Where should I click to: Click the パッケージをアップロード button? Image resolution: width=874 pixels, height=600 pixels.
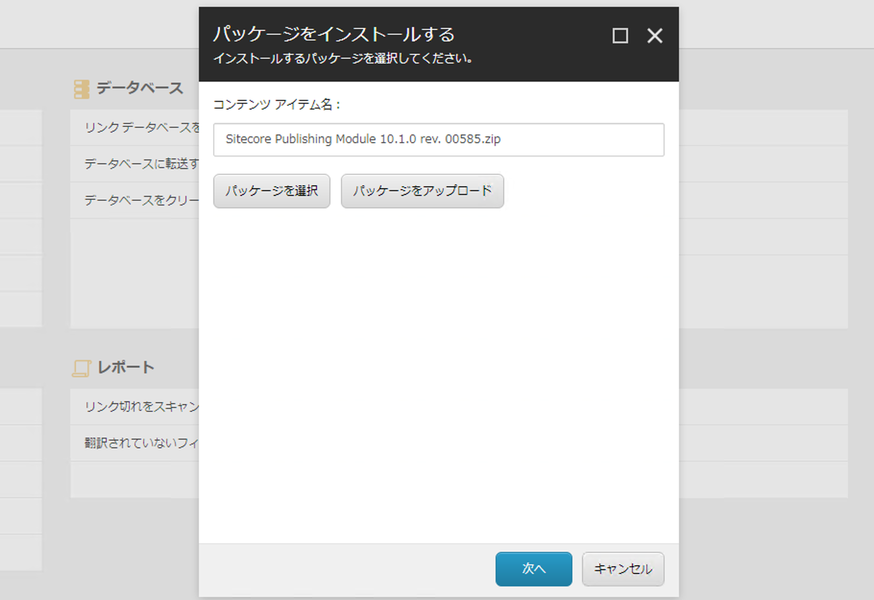coord(422,191)
